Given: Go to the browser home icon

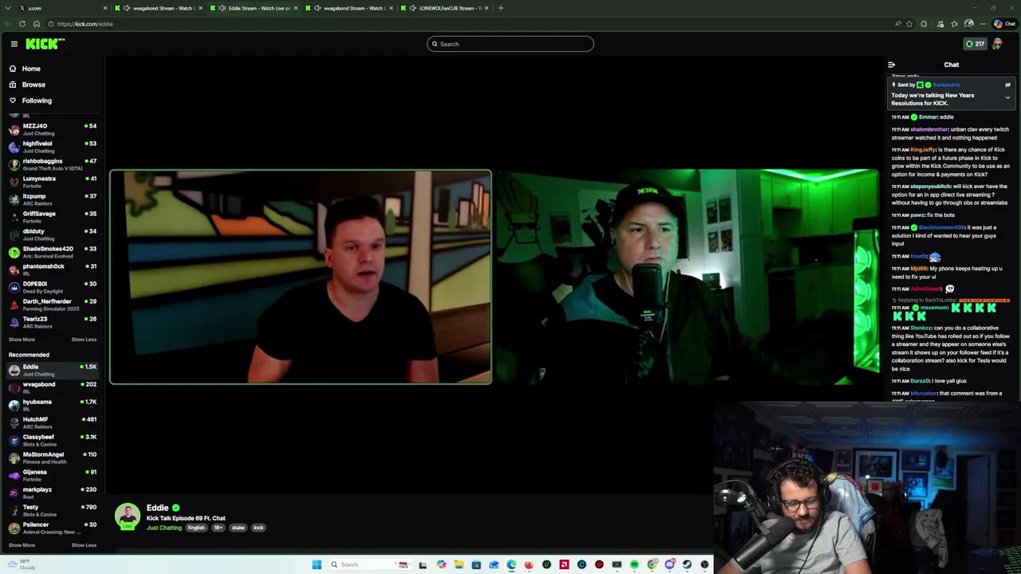Looking at the screenshot, I should (36, 24).
